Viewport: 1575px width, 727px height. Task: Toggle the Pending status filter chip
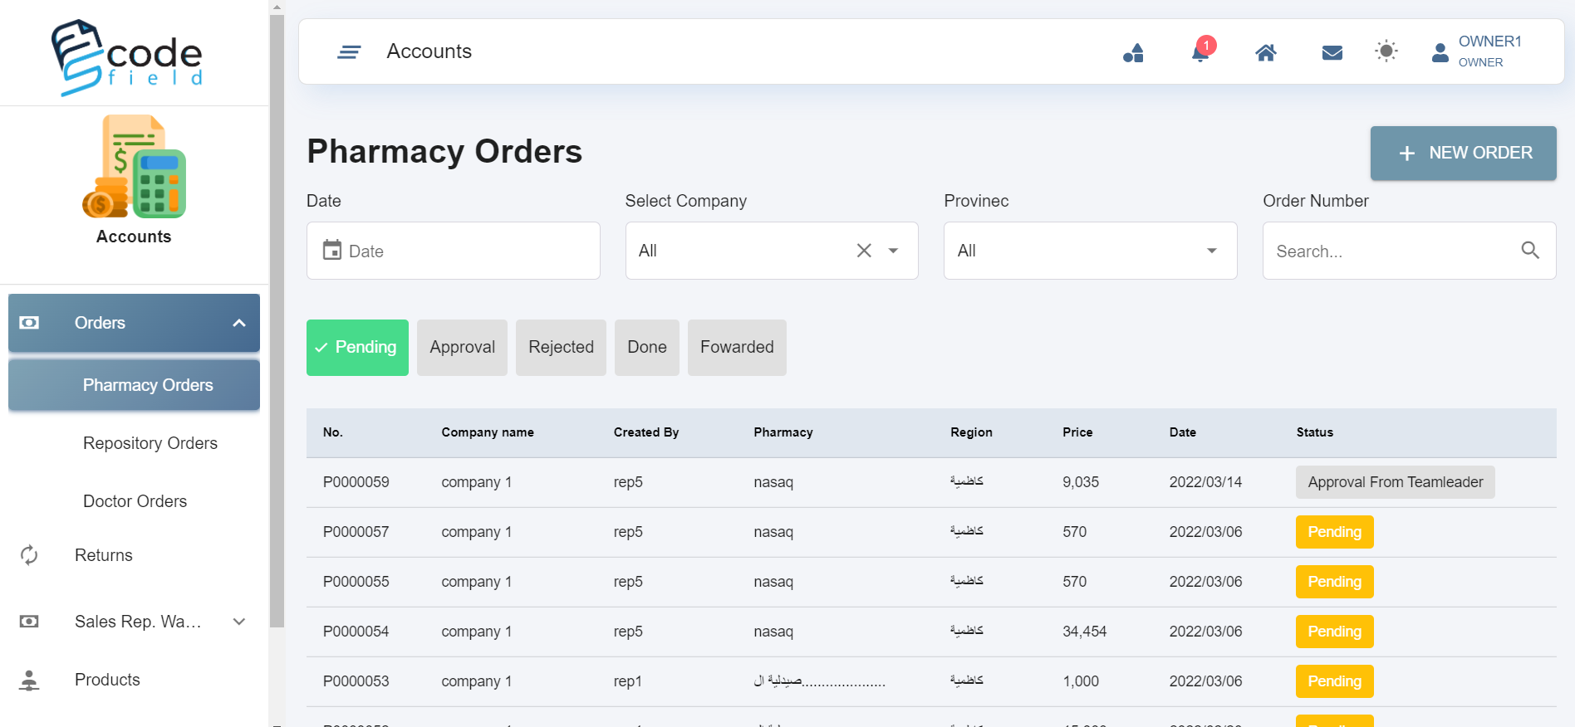tap(357, 348)
